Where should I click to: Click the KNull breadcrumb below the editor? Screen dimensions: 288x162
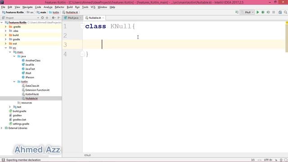pos(88,155)
